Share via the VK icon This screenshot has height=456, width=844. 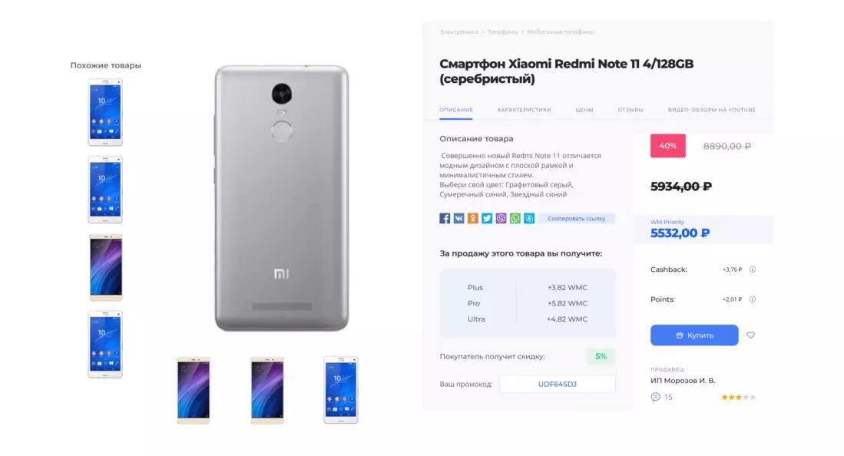pyautogui.click(x=458, y=218)
